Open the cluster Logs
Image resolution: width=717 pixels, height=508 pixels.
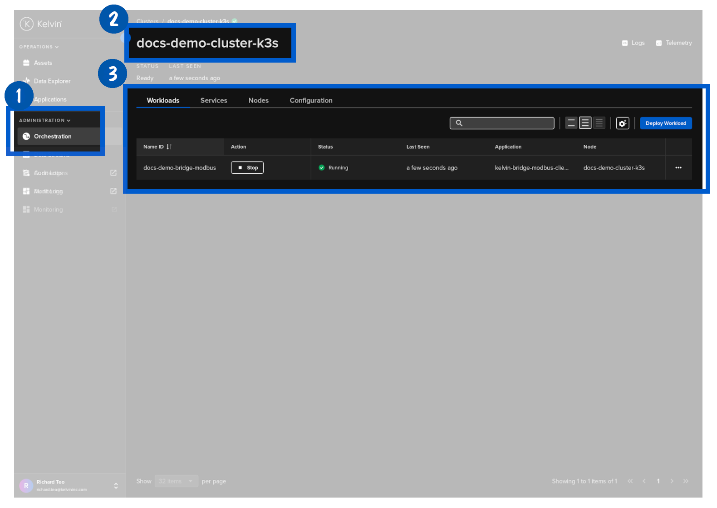click(x=634, y=43)
